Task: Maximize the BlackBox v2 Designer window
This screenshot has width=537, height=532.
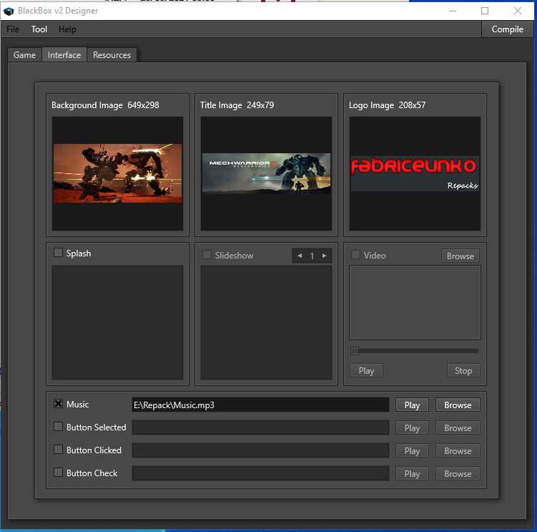Action: pos(485,11)
